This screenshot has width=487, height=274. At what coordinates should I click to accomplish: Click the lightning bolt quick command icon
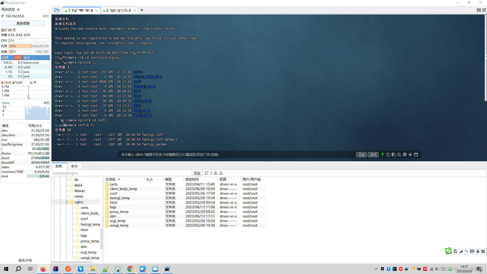[x=382, y=155]
